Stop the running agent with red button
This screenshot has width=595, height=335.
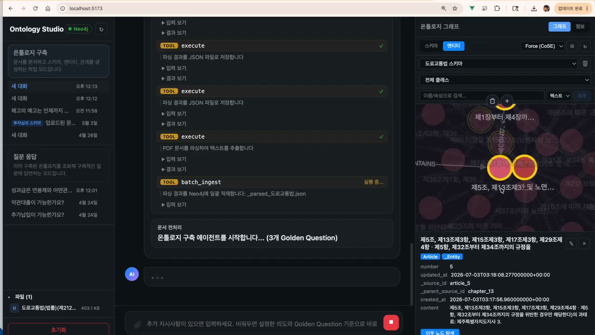pyautogui.click(x=391, y=322)
